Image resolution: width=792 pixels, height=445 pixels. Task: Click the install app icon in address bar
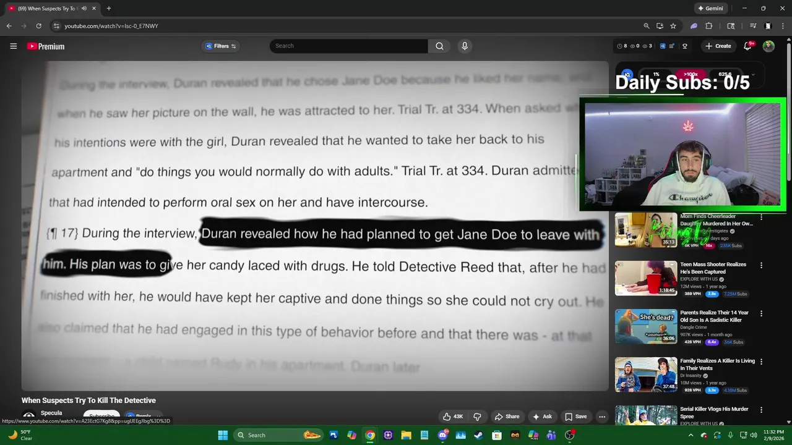point(660,26)
